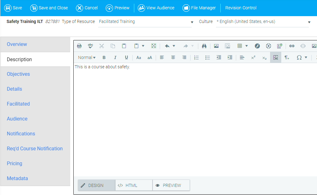Switch editor to PREVIEW mode
The height and width of the screenshot is (195, 317).
pos(171,185)
